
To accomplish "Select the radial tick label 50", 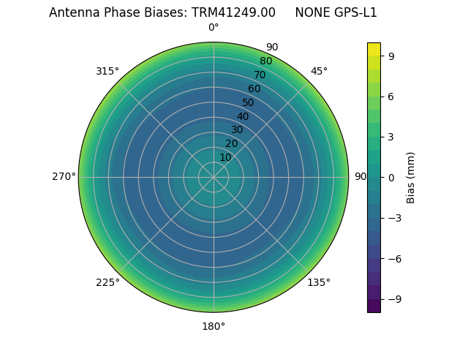I will [249, 102].
